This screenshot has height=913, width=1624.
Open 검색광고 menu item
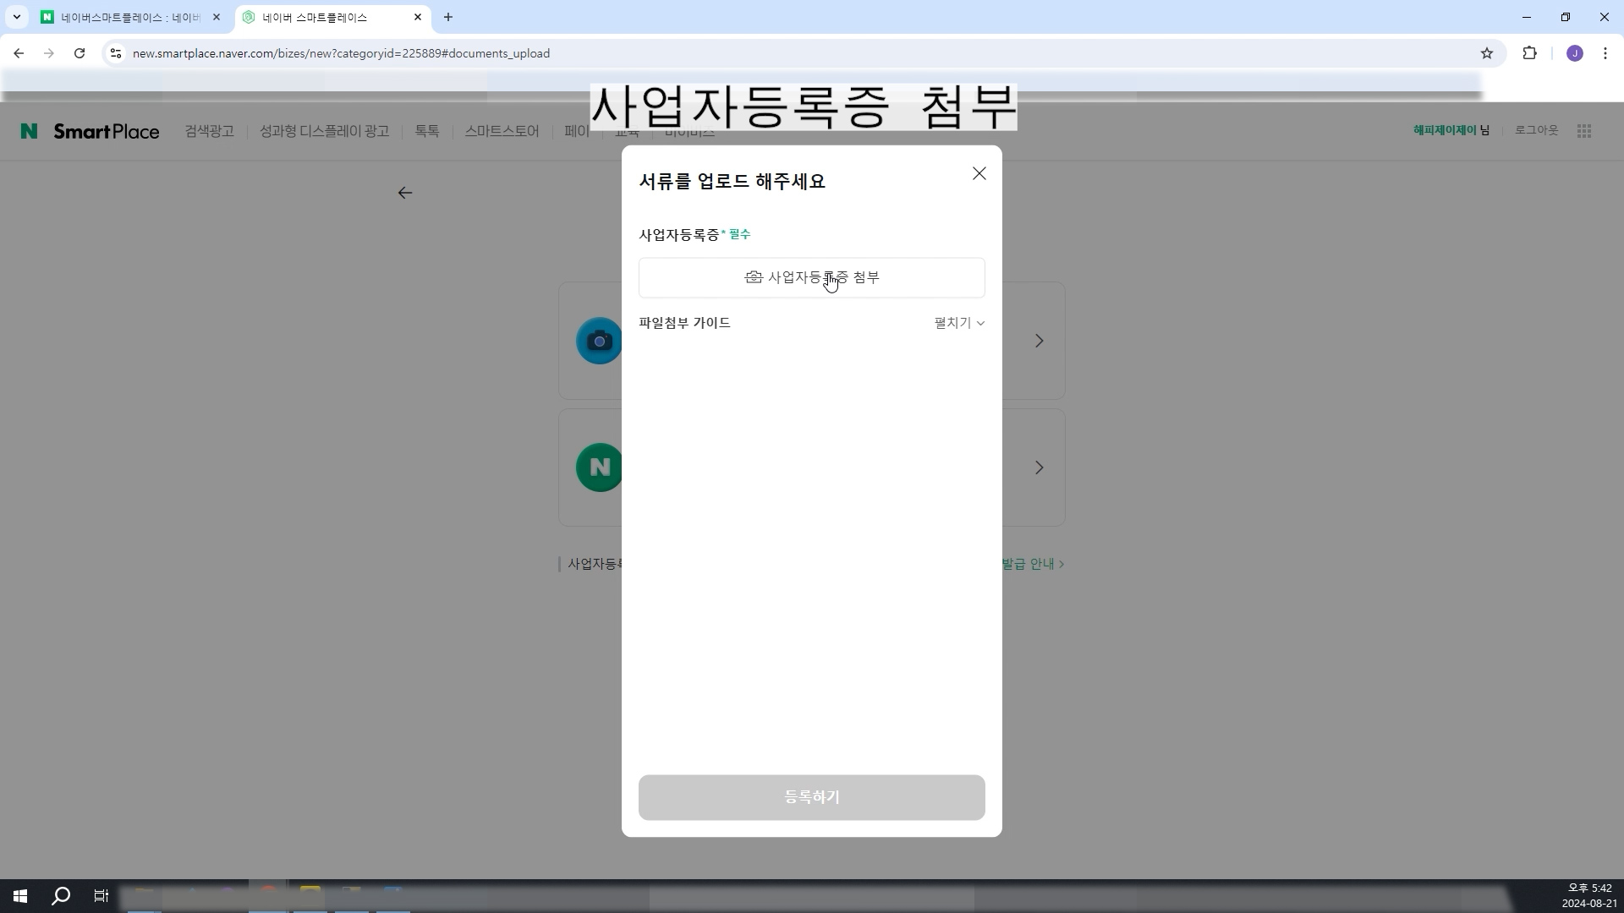pos(209,131)
